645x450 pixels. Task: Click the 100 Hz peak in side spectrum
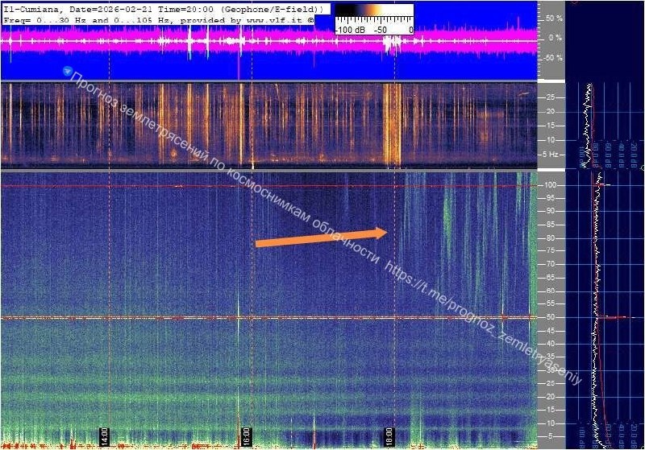point(603,185)
